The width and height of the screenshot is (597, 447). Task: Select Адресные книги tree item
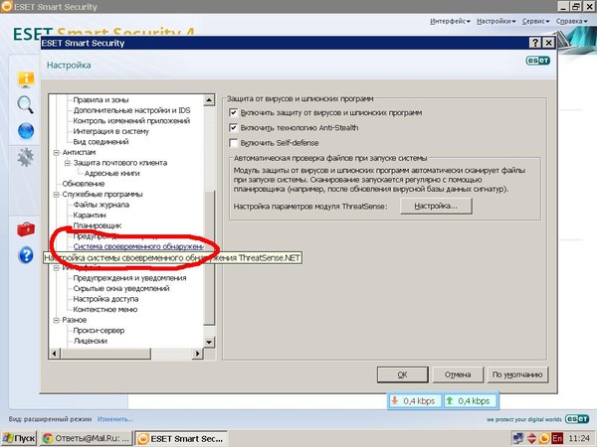tap(111, 173)
